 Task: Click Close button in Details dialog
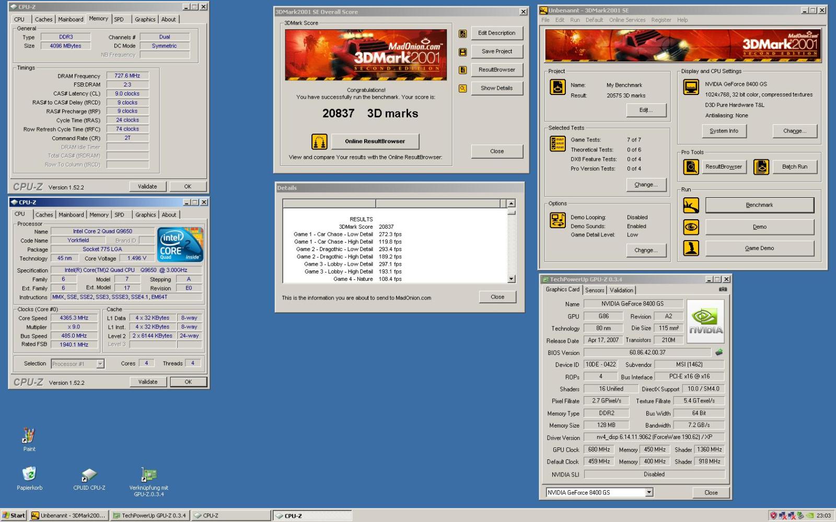(x=497, y=297)
